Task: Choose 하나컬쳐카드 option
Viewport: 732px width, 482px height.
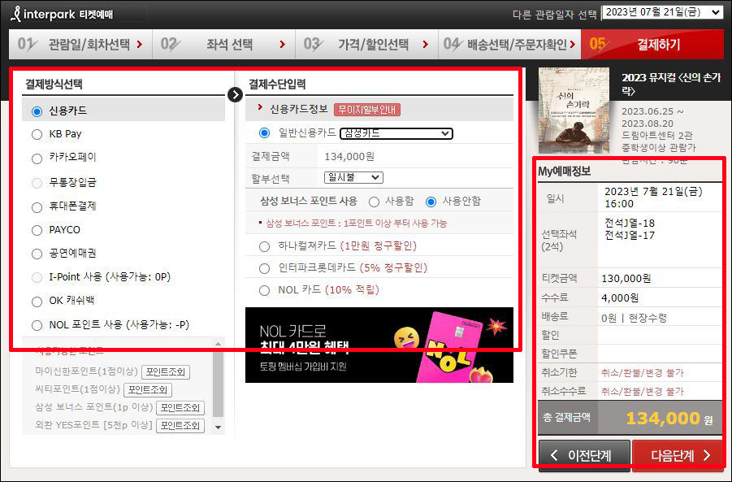Action: click(264, 246)
